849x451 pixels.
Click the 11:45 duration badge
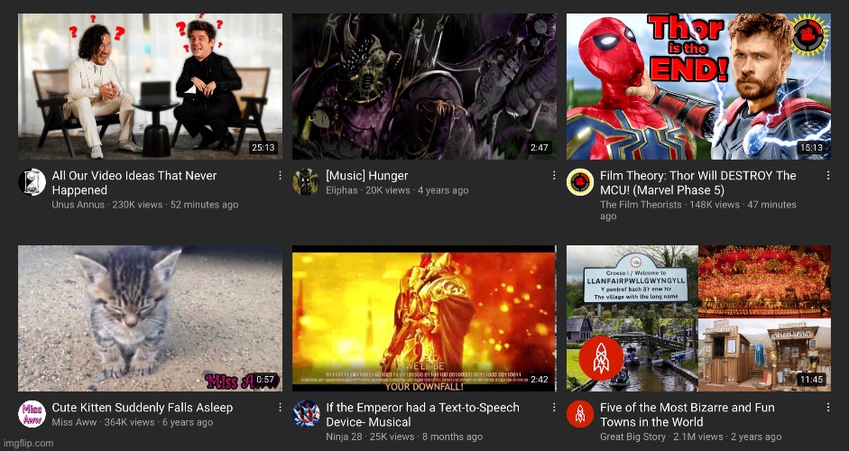click(811, 380)
